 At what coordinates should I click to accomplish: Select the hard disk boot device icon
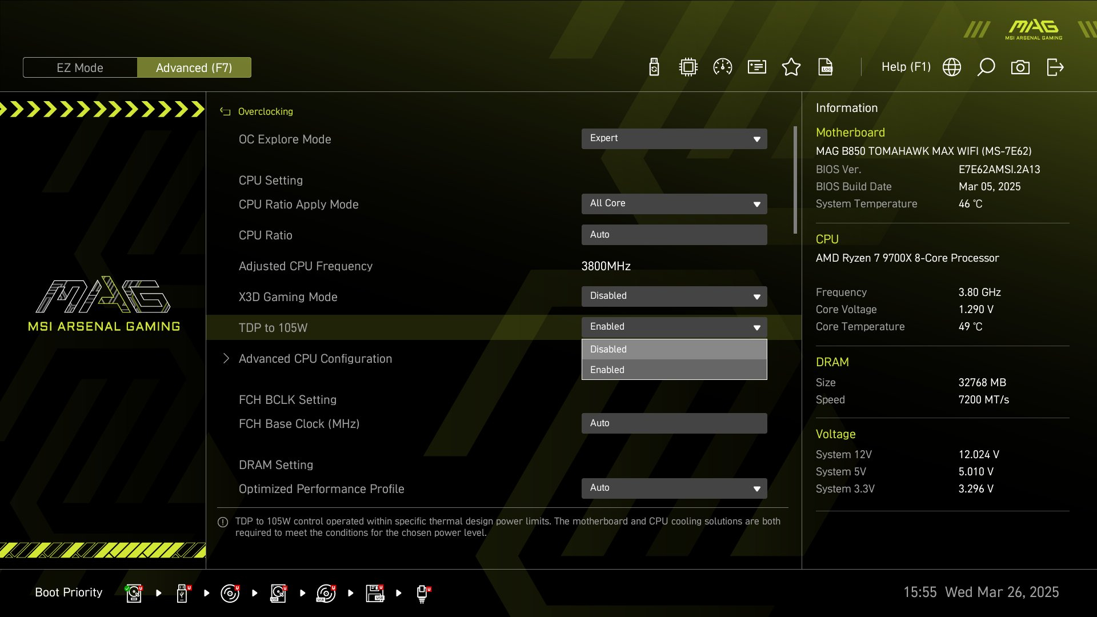pyautogui.click(x=134, y=593)
